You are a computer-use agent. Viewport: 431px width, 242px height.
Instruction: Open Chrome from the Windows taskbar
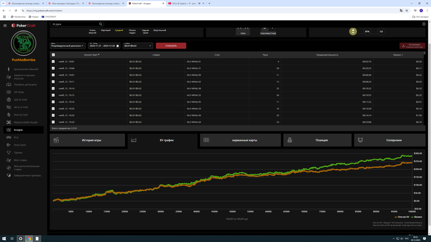29,239
